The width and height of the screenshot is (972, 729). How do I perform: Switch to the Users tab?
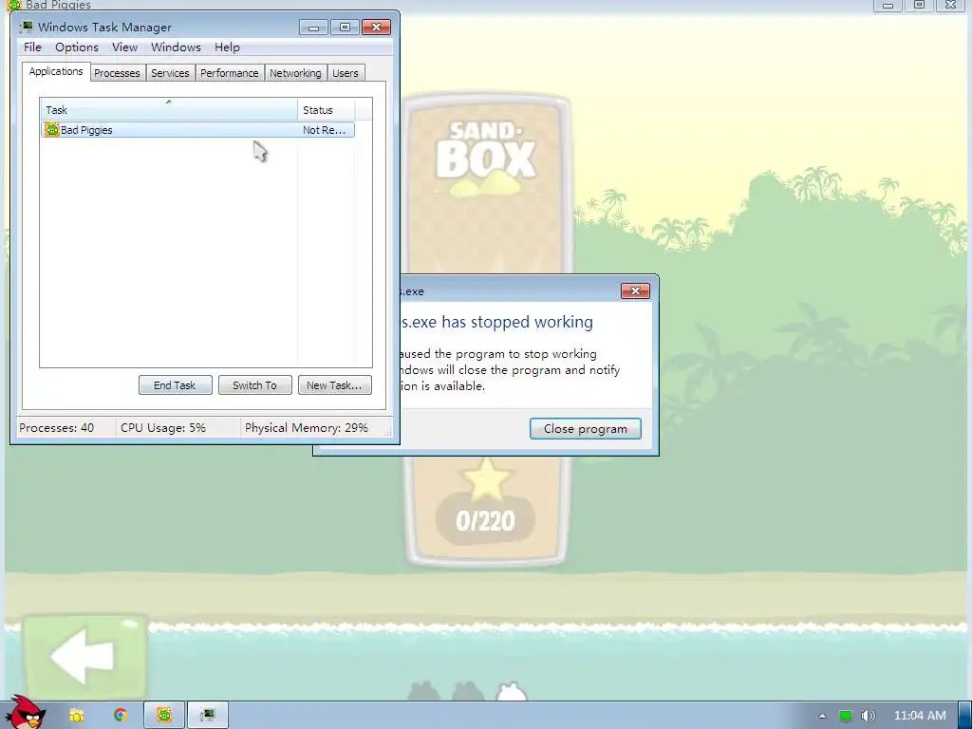346,73
